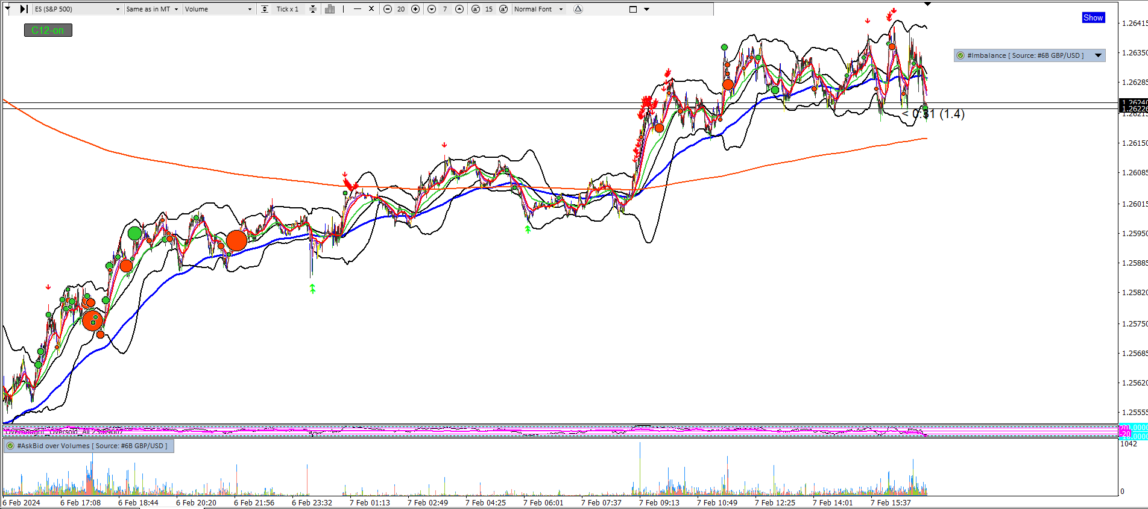Click the horizontal line tool icon
Screen dimensions: 1148x509
point(358,9)
